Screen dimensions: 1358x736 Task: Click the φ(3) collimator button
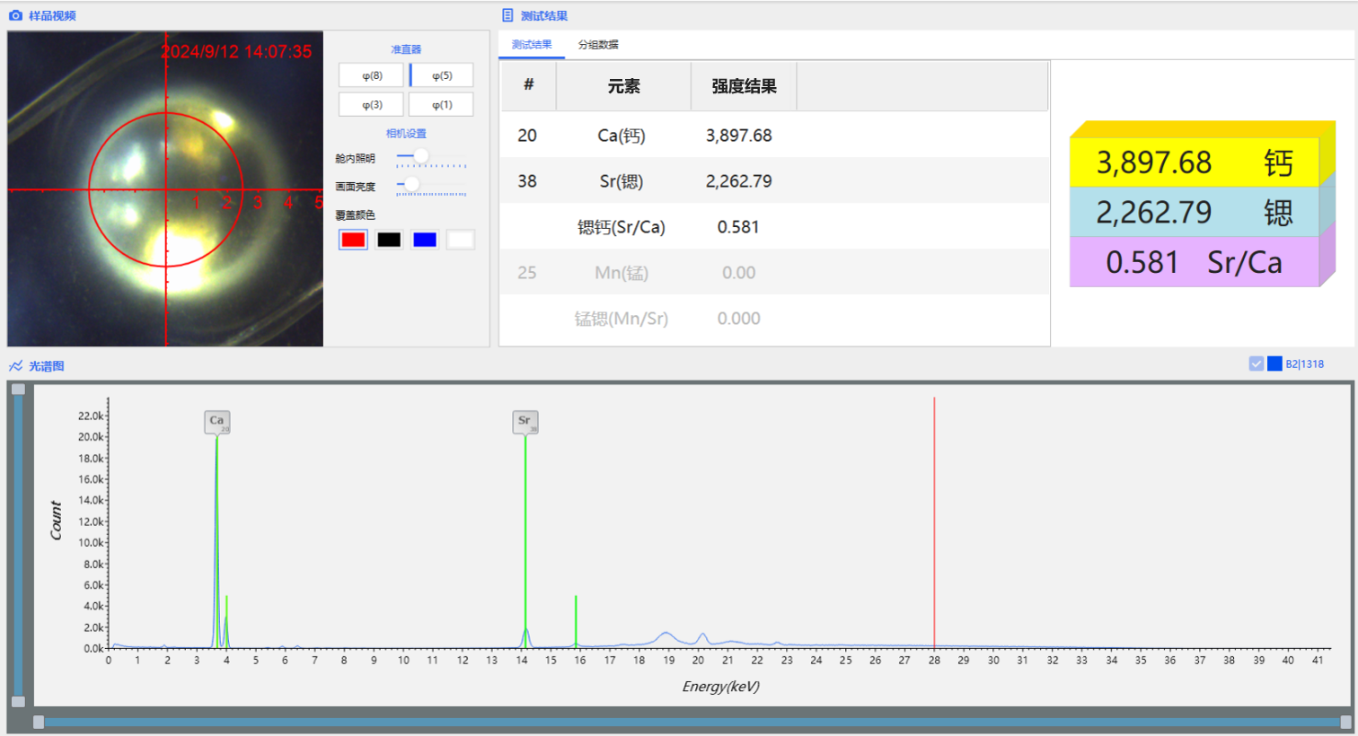click(x=371, y=104)
